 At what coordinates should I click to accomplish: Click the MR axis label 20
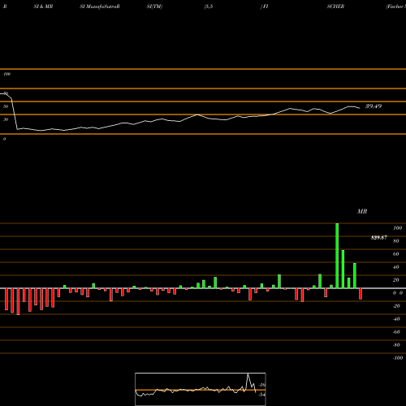tap(396, 280)
